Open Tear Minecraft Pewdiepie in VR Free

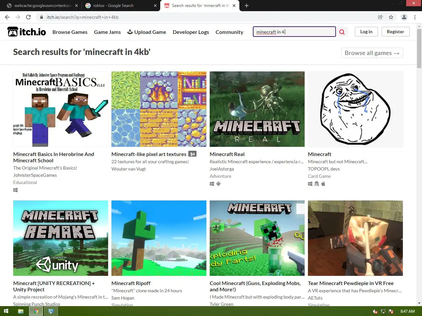tap(351, 283)
